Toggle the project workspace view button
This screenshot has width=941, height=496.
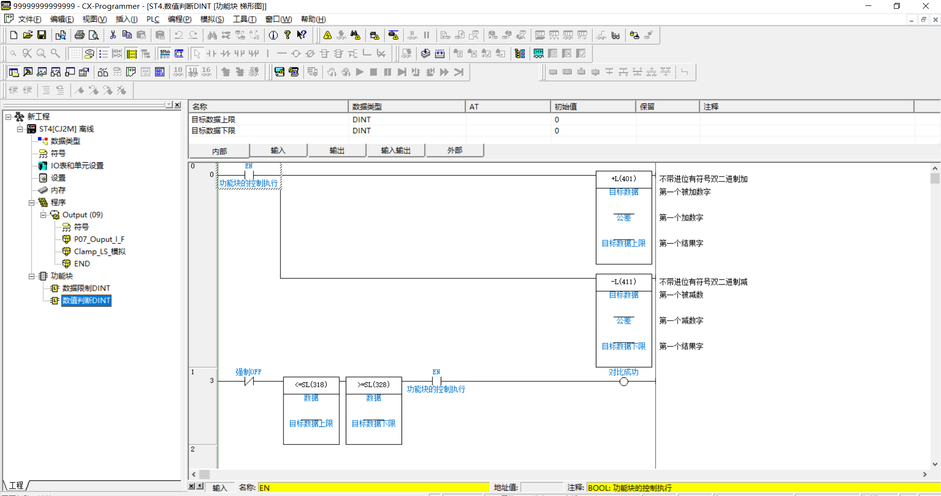pos(14,72)
